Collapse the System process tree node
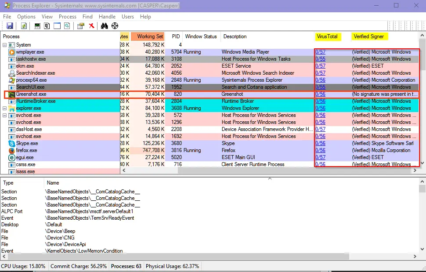Screen dimensions: 426x272 pyautogui.click(x=5, y=45)
